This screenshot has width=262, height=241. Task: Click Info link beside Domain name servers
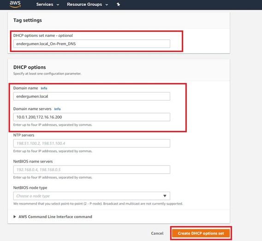57,109
